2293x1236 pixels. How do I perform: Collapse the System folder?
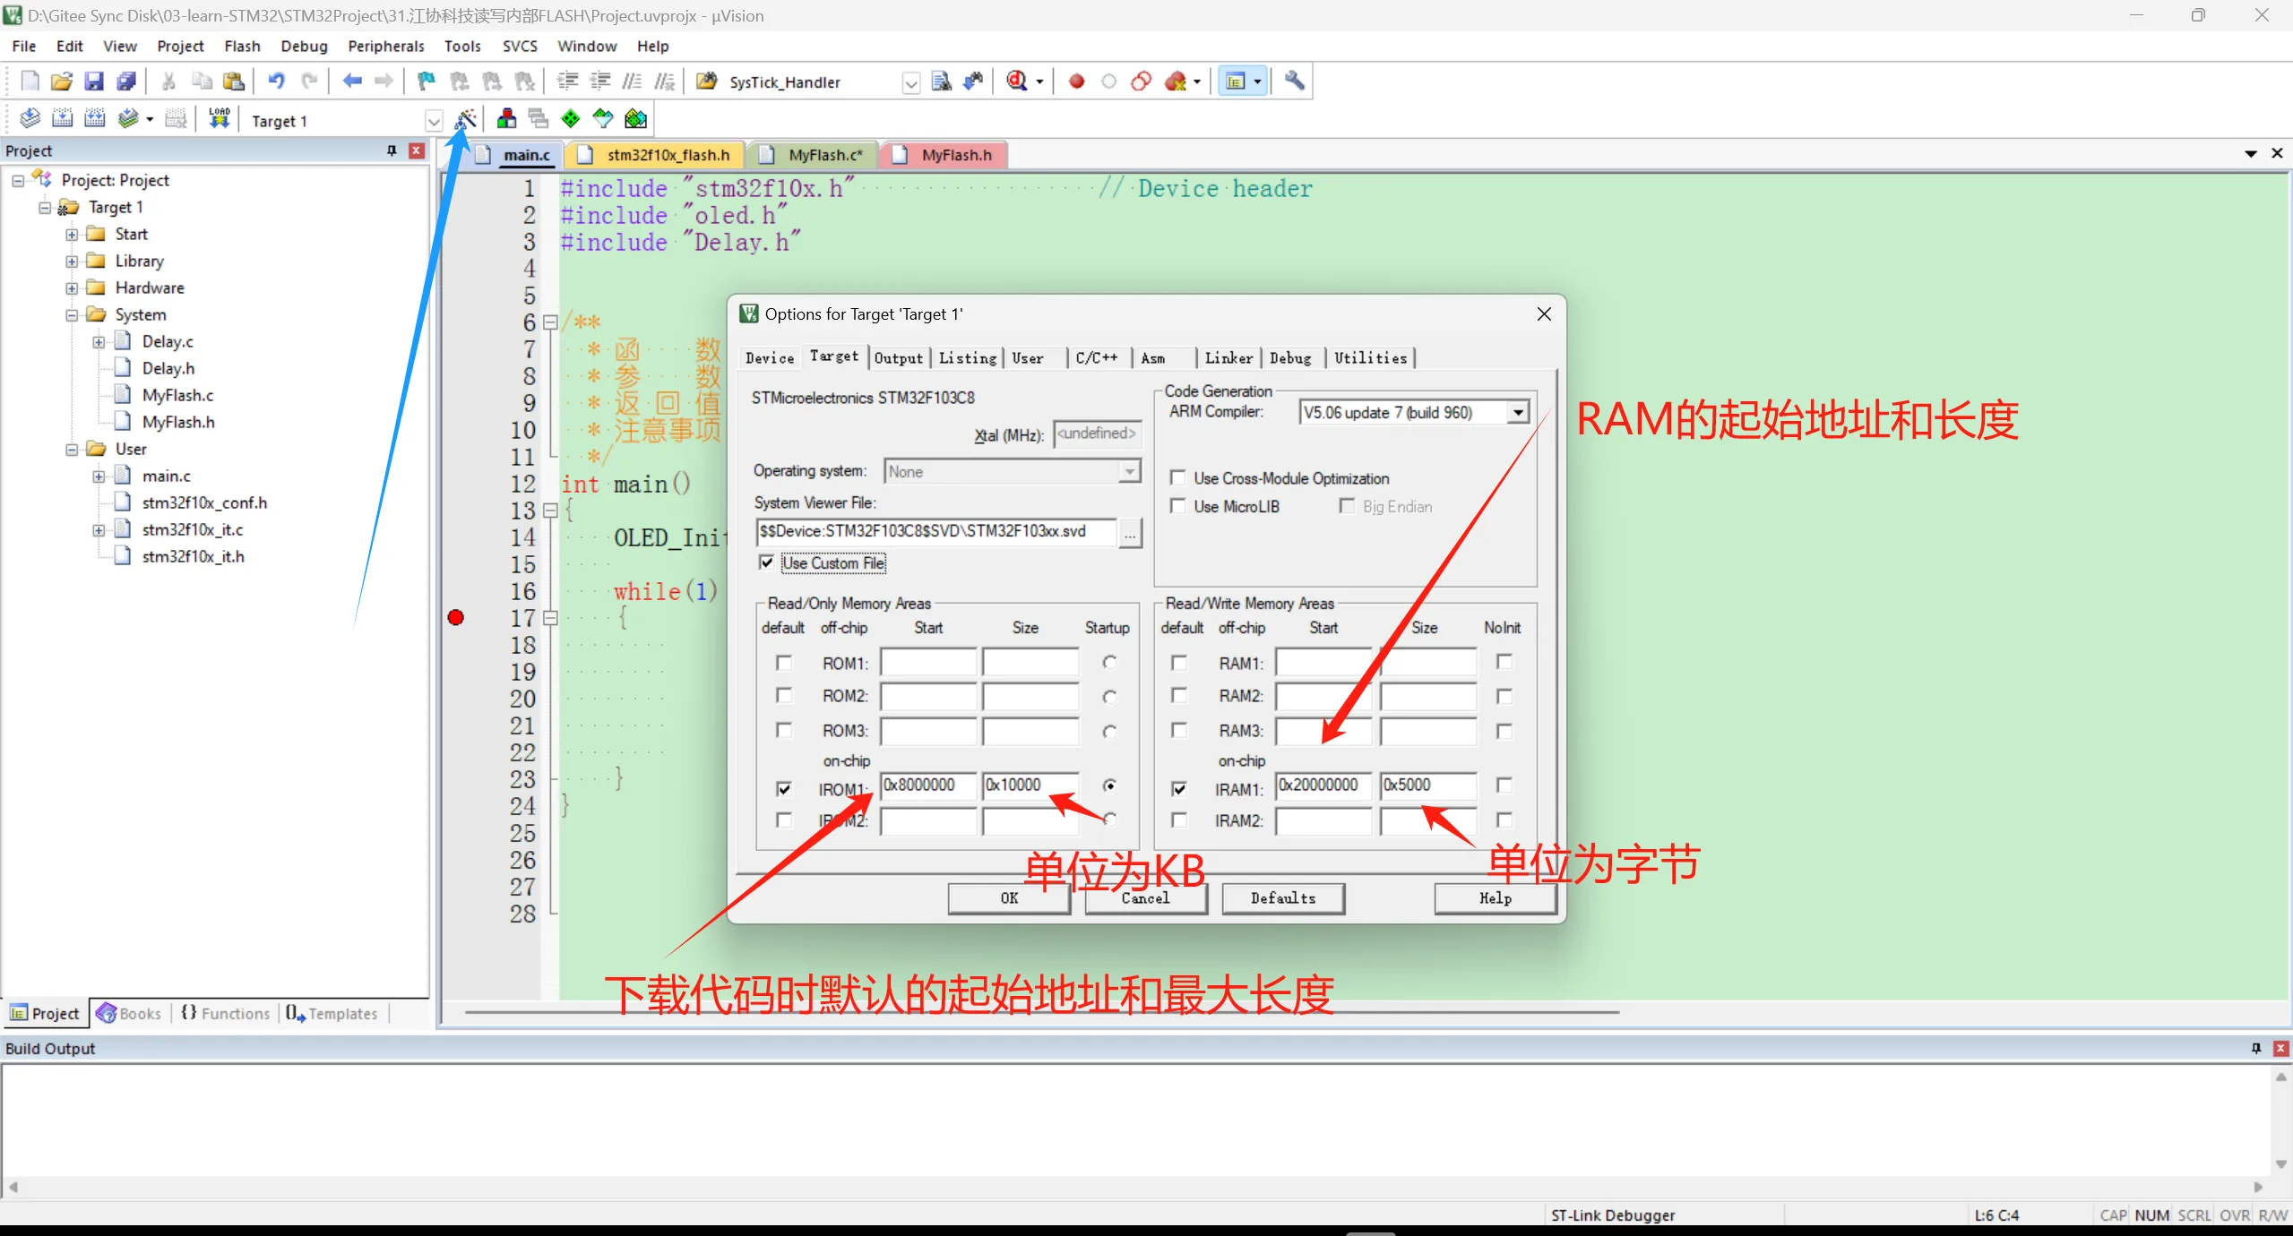click(x=72, y=315)
